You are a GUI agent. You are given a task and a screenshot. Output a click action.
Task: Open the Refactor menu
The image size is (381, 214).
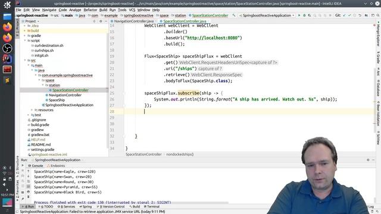point(90,10)
